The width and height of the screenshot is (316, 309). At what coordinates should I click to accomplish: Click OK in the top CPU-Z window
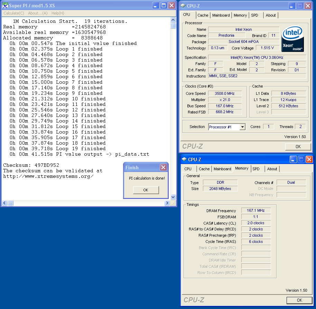coord(298,147)
